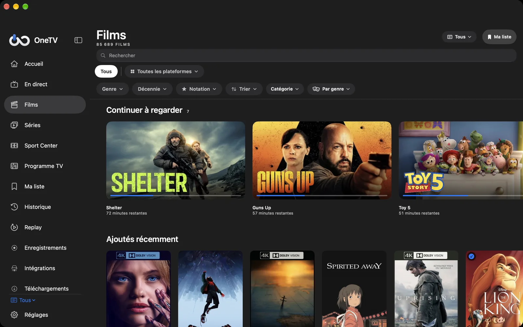Click the '72 minutes restantes' text

[127, 213]
